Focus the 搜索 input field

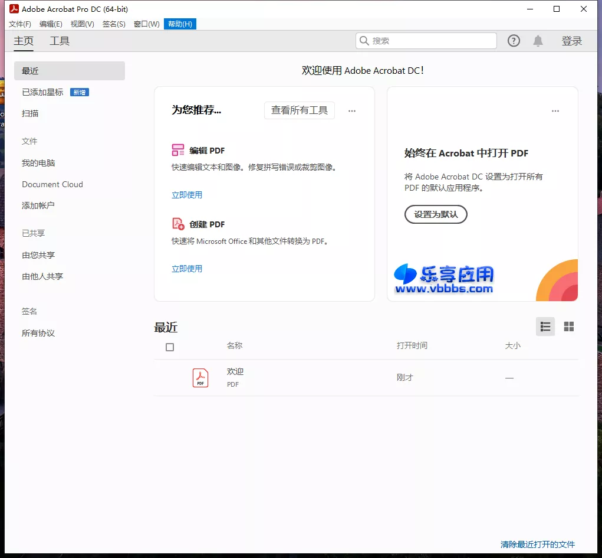(426, 41)
